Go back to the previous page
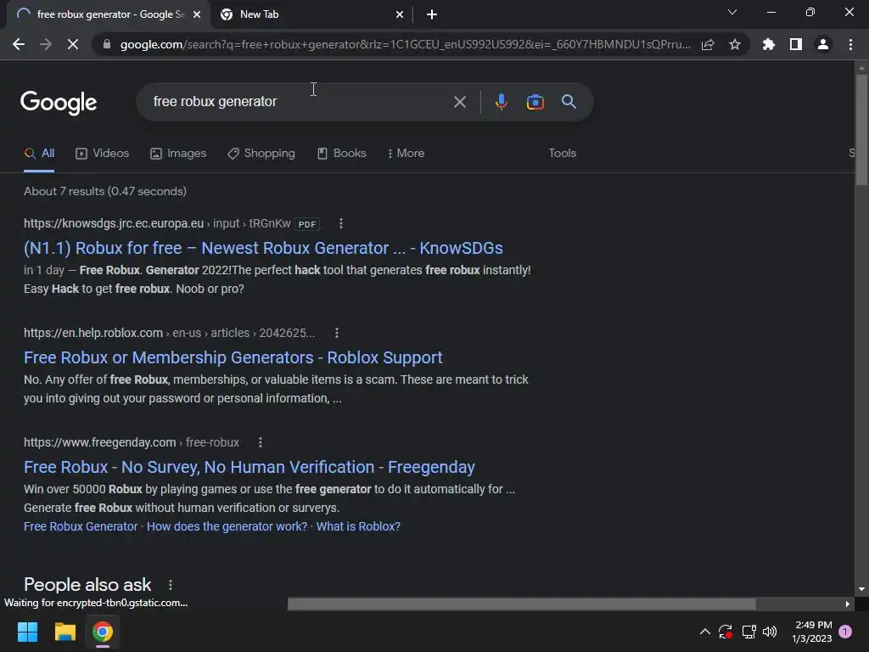This screenshot has height=652, width=869. [x=19, y=44]
